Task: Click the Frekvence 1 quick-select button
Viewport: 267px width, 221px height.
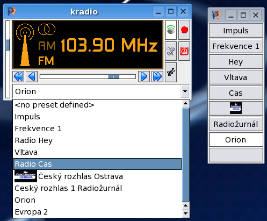Action: coord(236,46)
